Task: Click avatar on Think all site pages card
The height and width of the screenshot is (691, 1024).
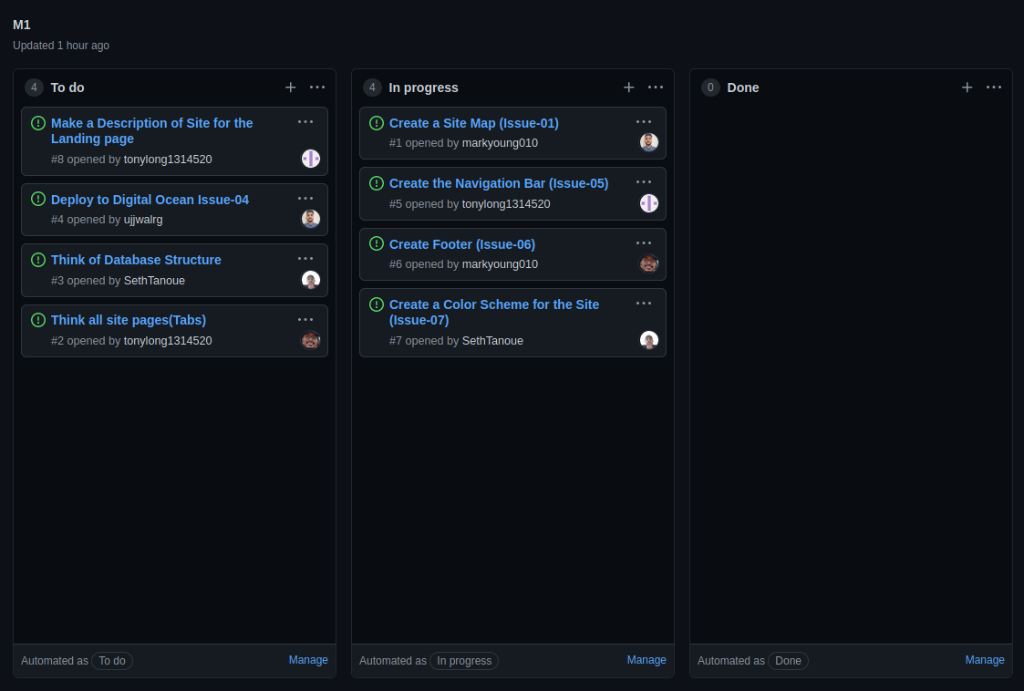Action: pyautogui.click(x=311, y=340)
